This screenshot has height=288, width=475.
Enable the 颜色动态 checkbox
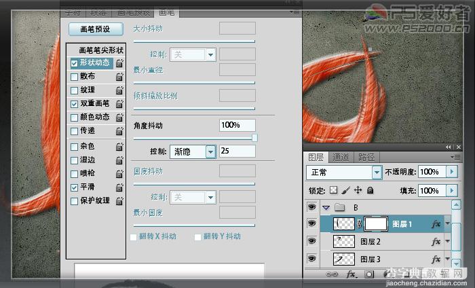pyautogui.click(x=74, y=118)
